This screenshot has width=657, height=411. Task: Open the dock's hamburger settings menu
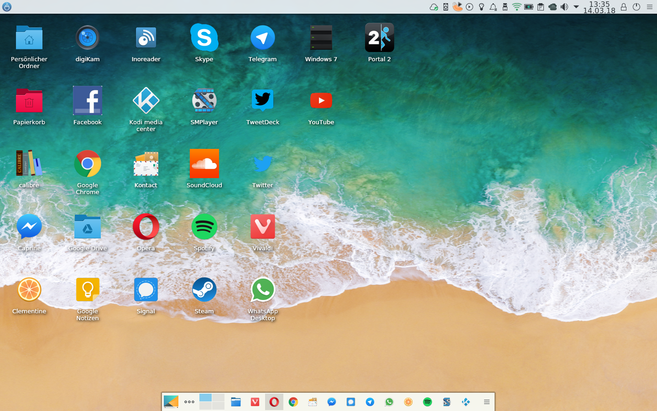487,402
